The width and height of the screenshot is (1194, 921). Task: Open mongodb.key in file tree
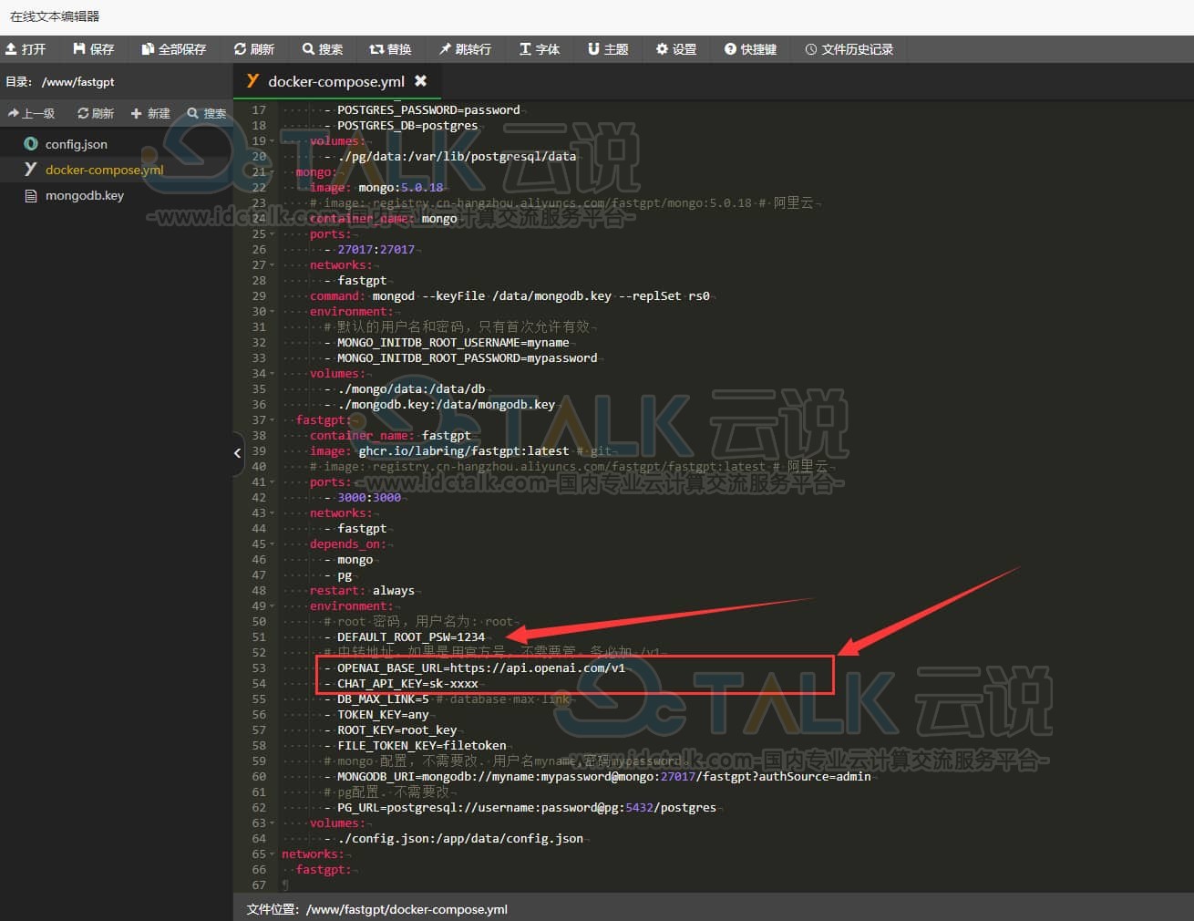pos(85,195)
